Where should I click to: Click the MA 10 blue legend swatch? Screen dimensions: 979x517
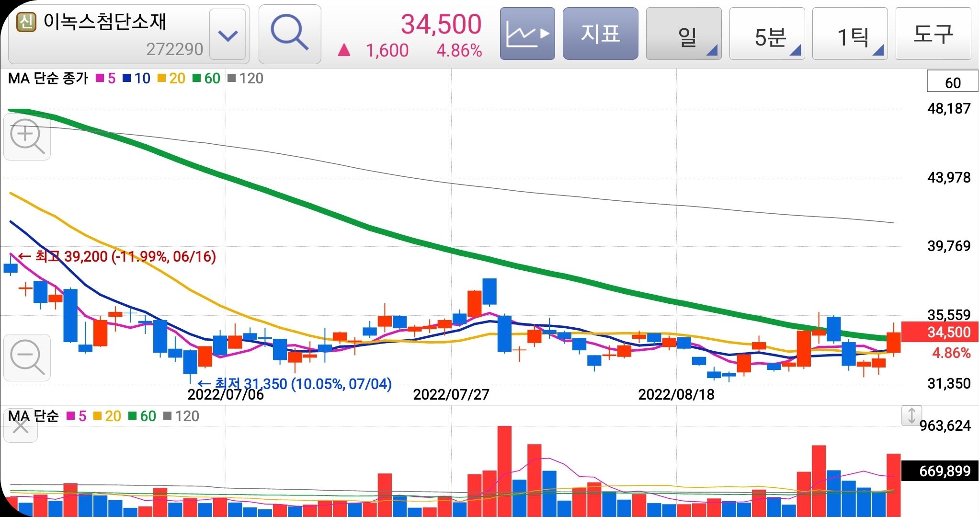(x=127, y=78)
